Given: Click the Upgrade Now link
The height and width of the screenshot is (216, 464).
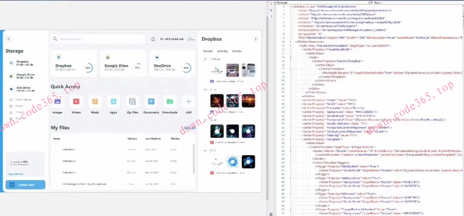Looking at the screenshot, I should pos(16,174).
